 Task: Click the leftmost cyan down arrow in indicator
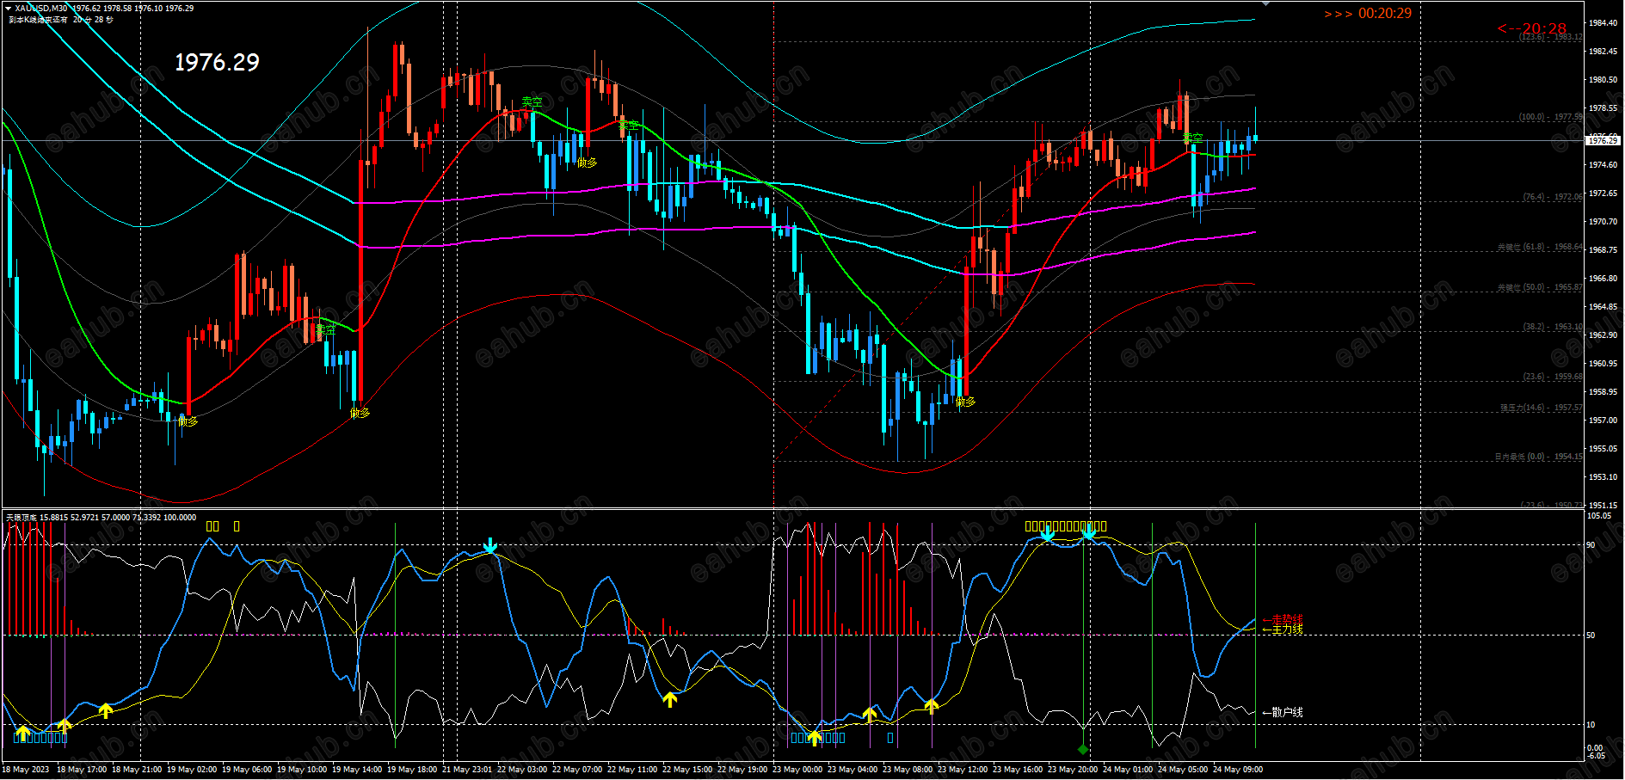point(489,545)
